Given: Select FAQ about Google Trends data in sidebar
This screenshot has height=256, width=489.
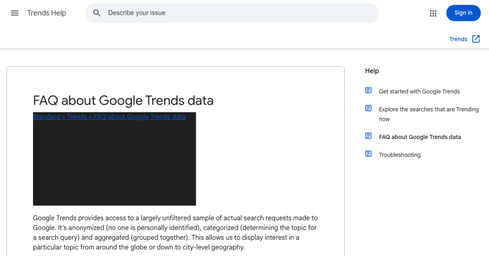Looking at the screenshot, I should (x=420, y=137).
